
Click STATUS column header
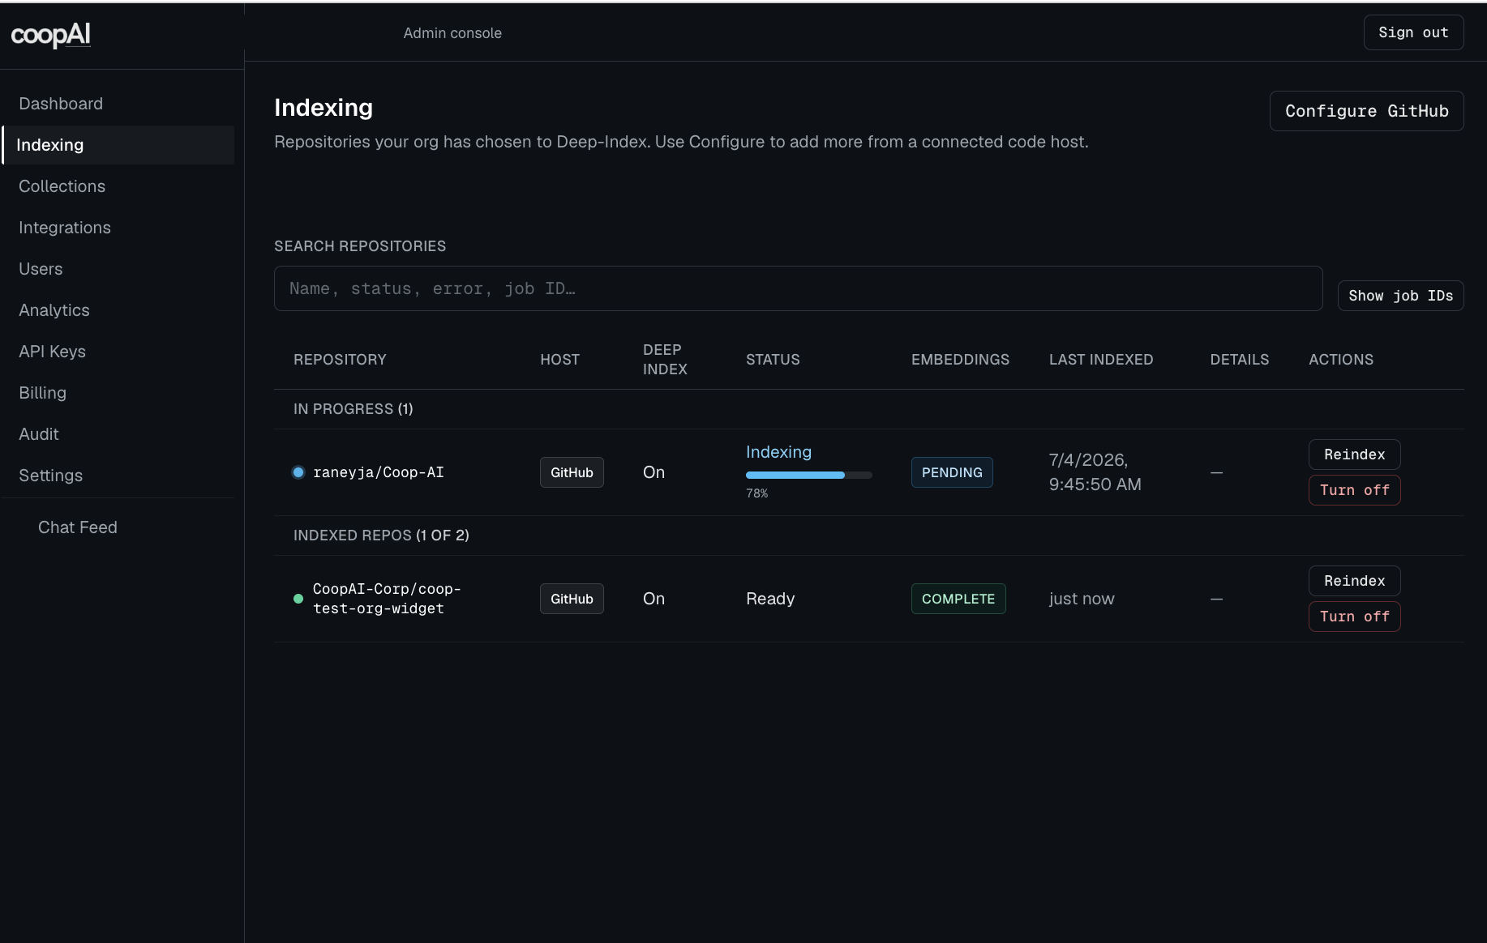(773, 360)
